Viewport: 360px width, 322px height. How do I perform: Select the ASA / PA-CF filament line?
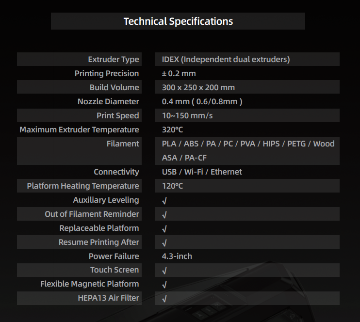click(x=184, y=158)
